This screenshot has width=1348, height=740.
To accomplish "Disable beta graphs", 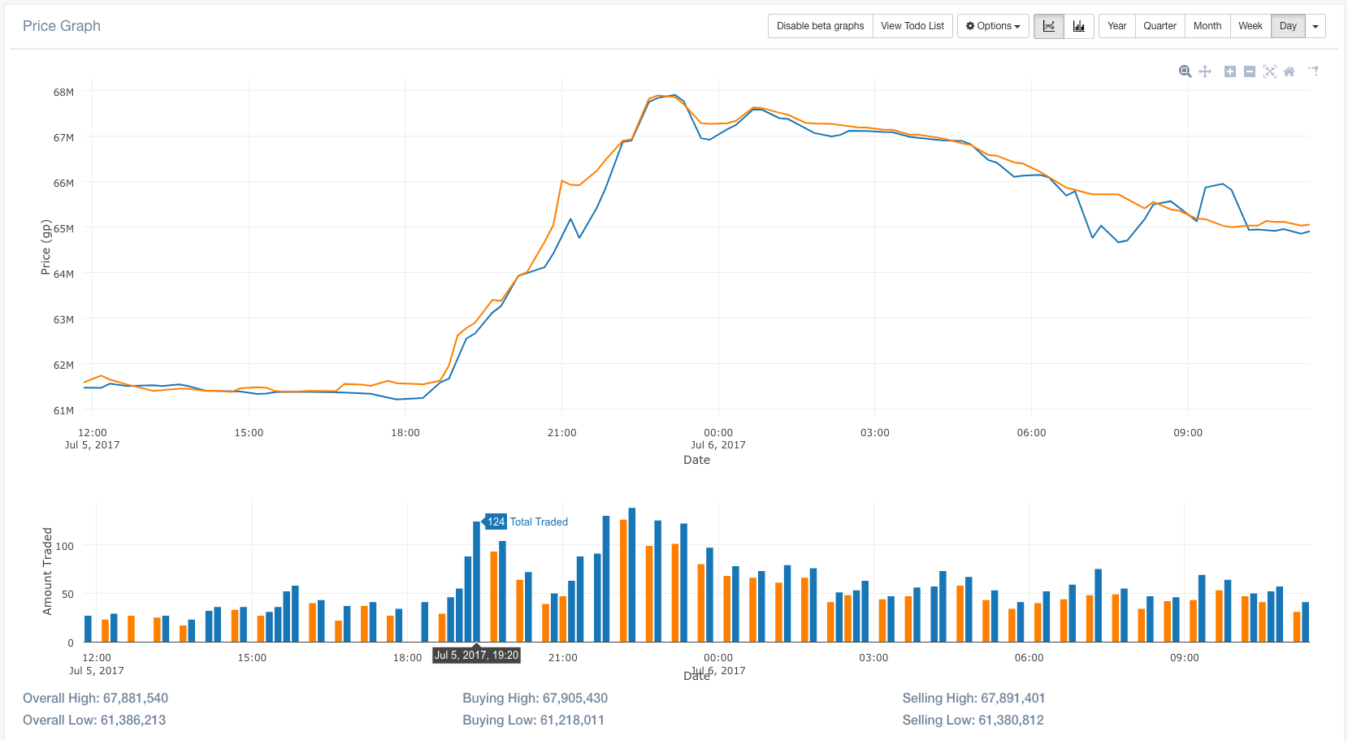I will coord(820,26).
